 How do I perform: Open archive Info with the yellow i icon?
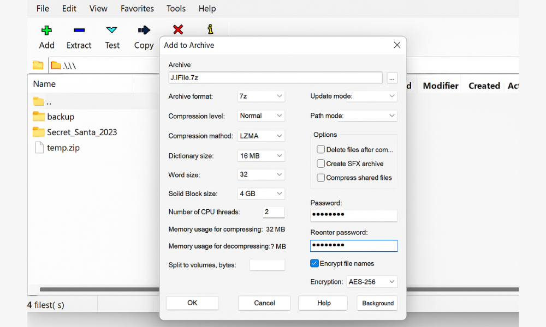pyautogui.click(x=211, y=30)
